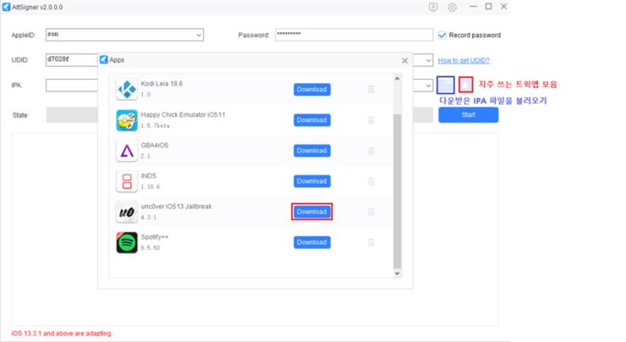Open the video tutorial icon in title bar
The image size is (626, 342).
tap(433, 7)
